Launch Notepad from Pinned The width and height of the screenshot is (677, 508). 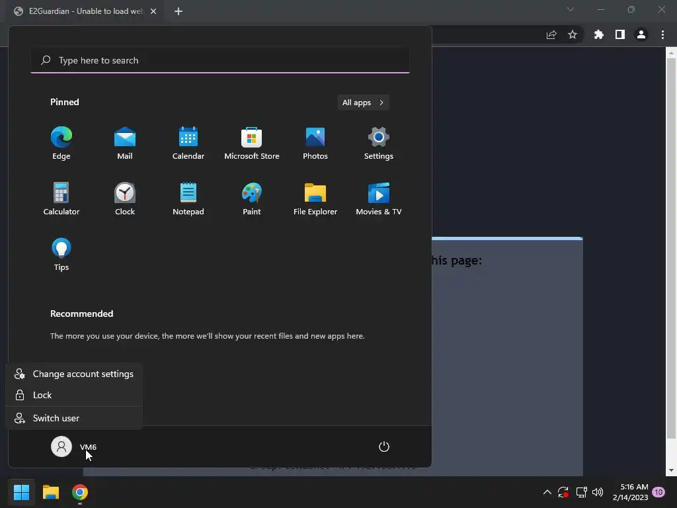coord(188,198)
